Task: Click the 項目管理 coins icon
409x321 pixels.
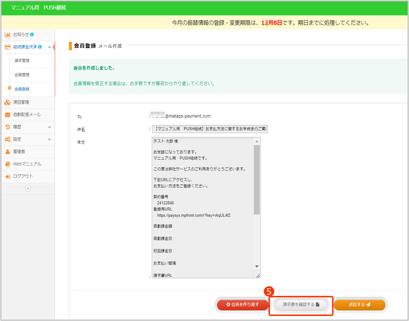Action: tap(7, 102)
